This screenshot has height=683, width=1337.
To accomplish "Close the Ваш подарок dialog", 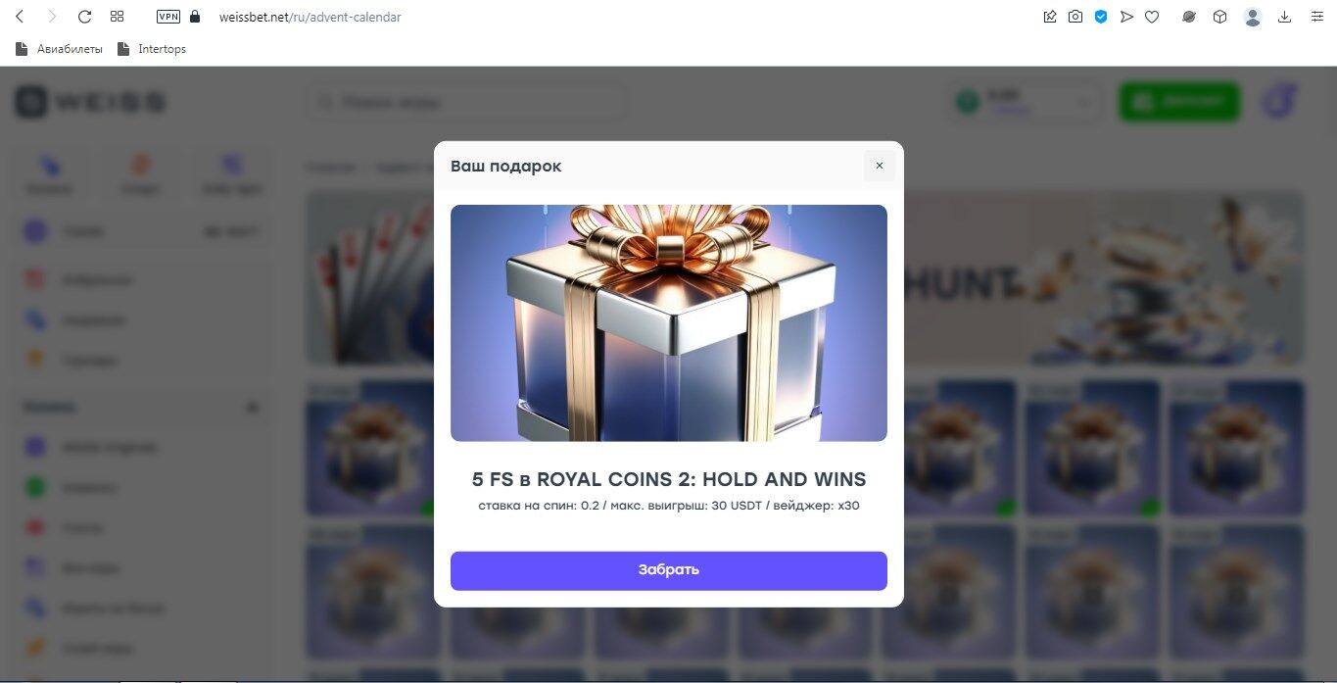I will coord(879,166).
